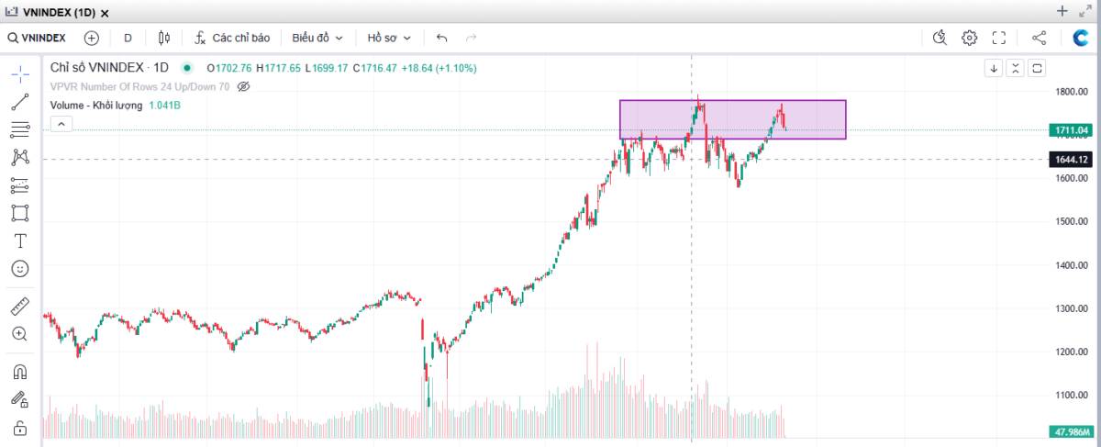This screenshot has height=447, width=1101.
Task: Toggle VPVR indicator visibility eye
Action: [x=243, y=86]
